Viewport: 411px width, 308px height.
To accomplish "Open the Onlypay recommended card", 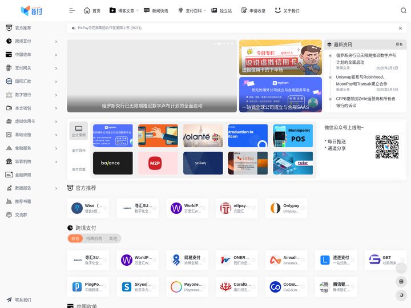I will click(286, 208).
